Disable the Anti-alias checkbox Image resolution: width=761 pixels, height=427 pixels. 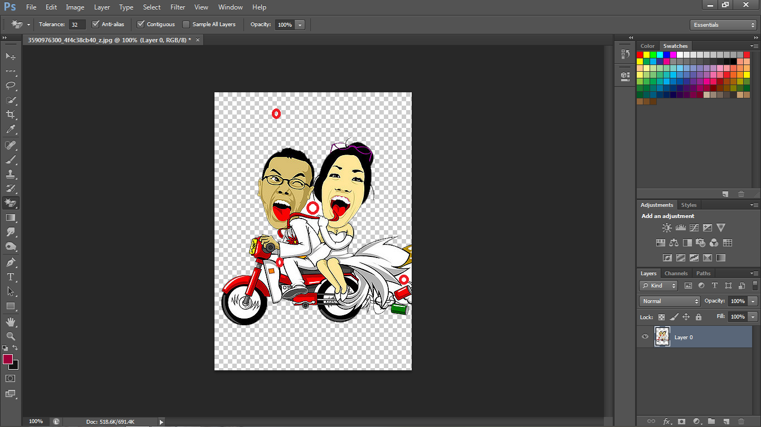[95, 24]
